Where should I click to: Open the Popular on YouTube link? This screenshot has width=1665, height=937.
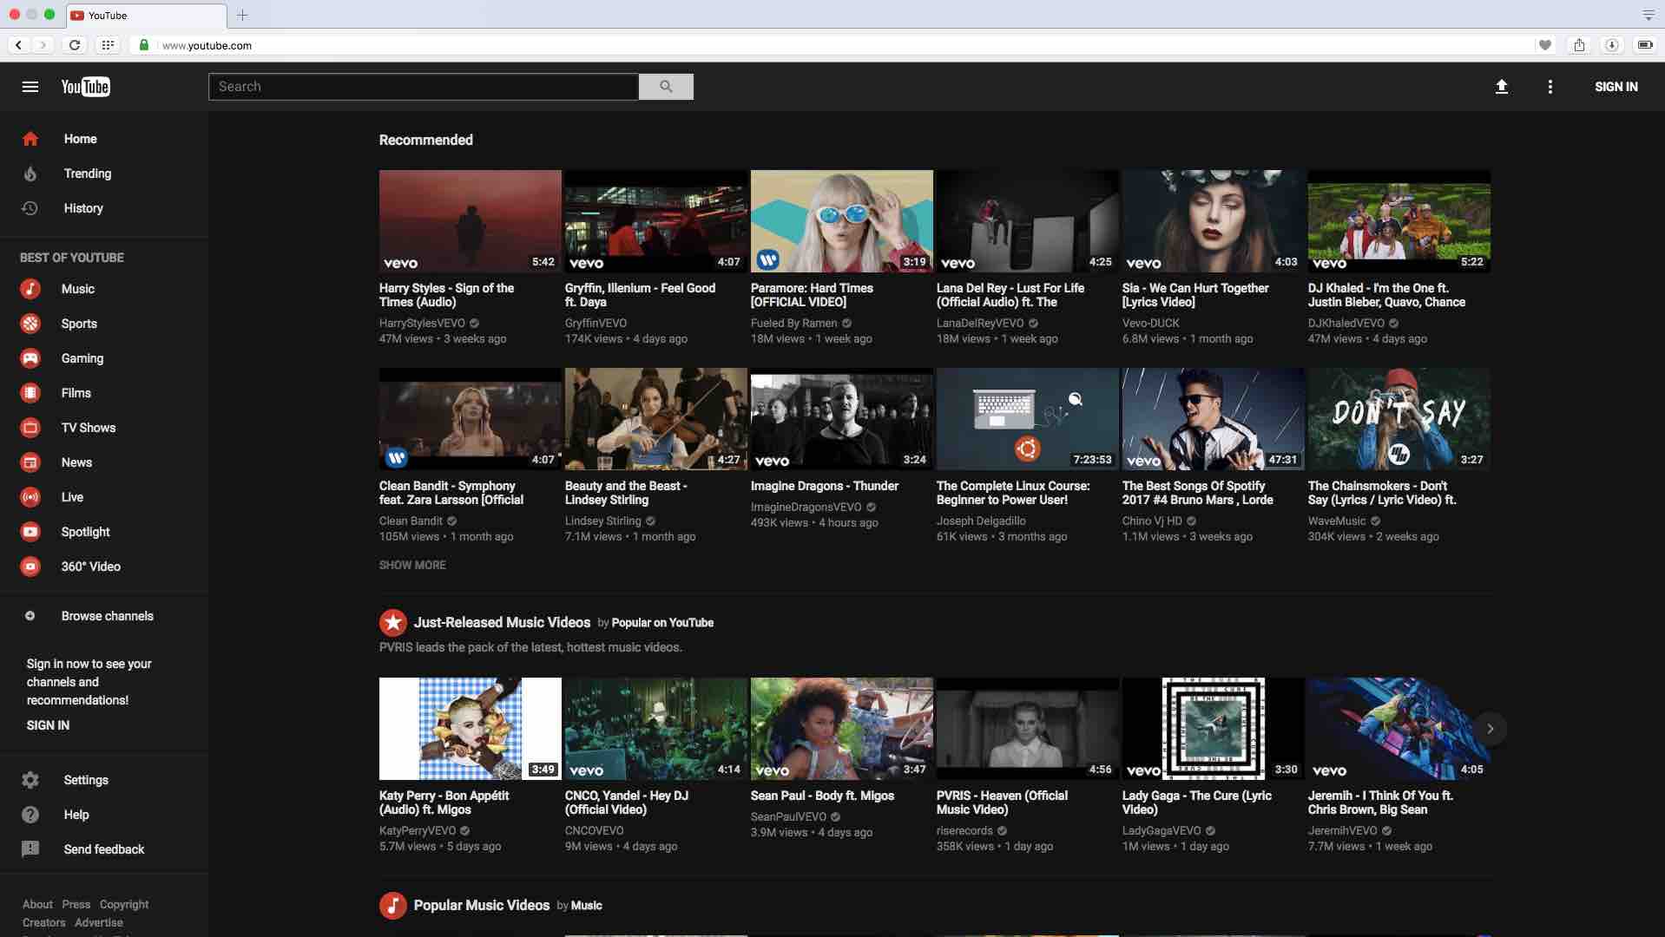[x=662, y=622]
